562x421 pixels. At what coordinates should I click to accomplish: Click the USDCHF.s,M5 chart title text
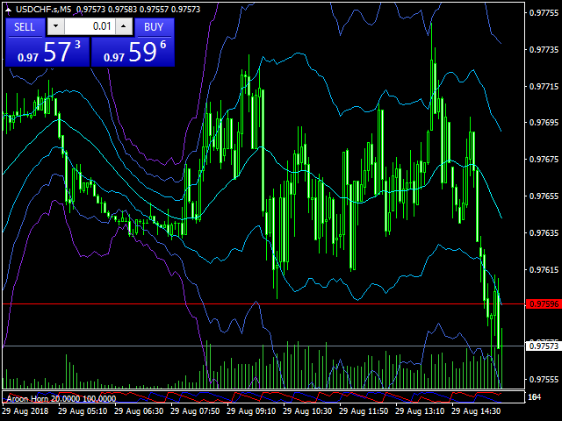(44, 10)
